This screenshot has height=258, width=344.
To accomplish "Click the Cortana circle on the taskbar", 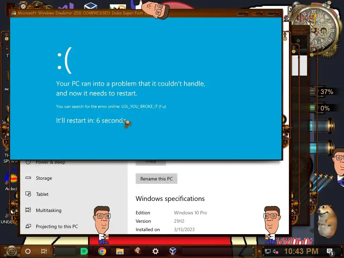I will 28,251.
